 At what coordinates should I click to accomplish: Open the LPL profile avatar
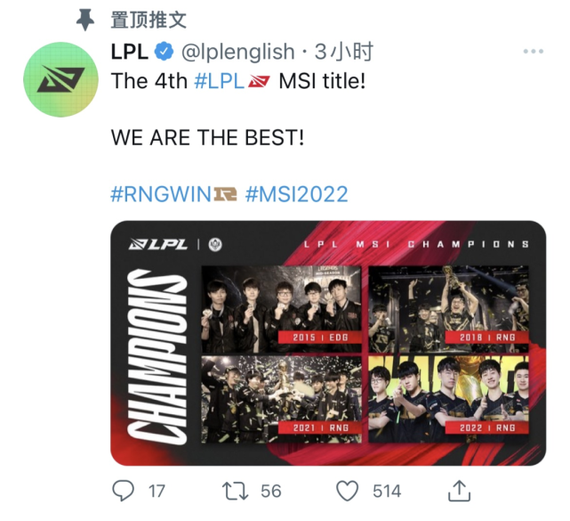click(x=60, y=79)
